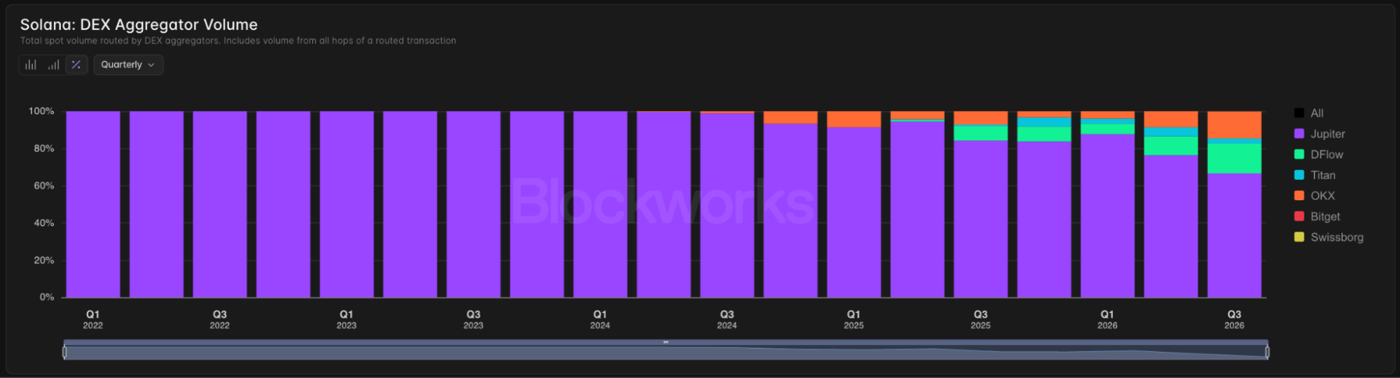The height and width of the screenshot is (378, 1400).
Task: Toggle the Swissborg legend series
Action: [1329, 237]
